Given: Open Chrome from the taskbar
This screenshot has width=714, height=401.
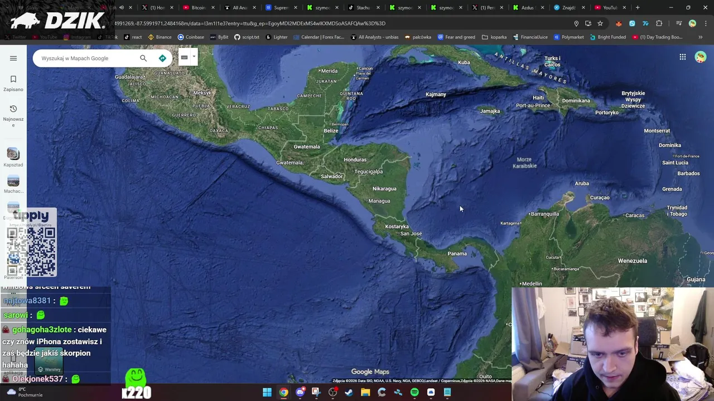Looking at the screenshot, I should pyautogui.click(x=284, y=393).
